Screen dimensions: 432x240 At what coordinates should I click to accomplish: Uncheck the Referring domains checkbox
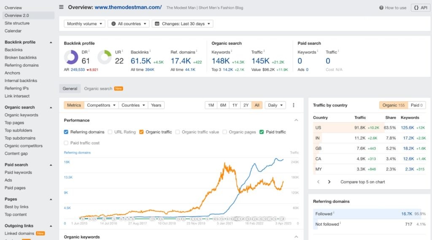pyautogui.click(x=66, y=132)
